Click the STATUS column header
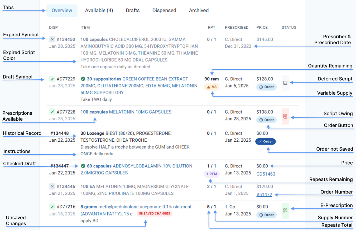The width and height of the screenshot is (356, 230). coord(289,27)
